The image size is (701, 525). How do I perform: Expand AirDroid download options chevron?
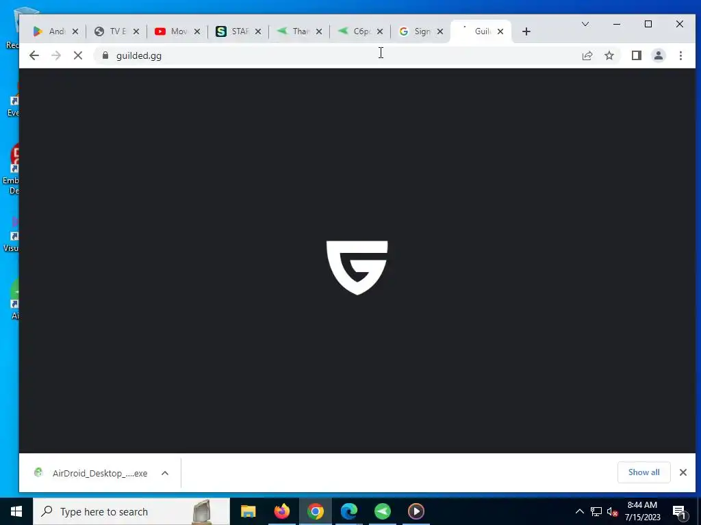pyautogui.click(x=164, y=473)
